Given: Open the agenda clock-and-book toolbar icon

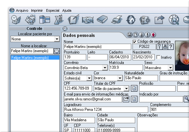Looking at the screenshot, I should [16, 20].
